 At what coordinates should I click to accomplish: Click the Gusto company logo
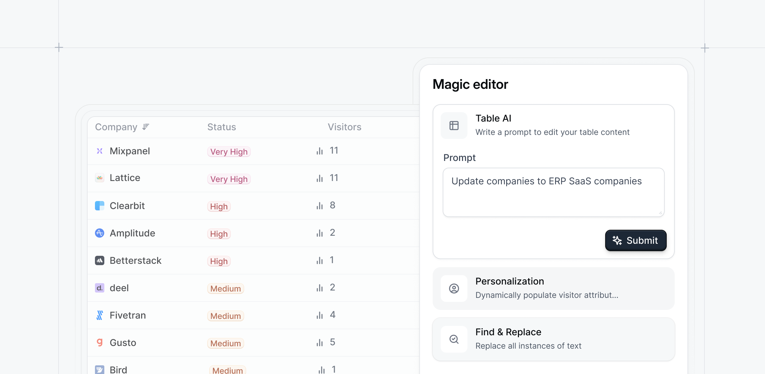[x=100, y=343]
